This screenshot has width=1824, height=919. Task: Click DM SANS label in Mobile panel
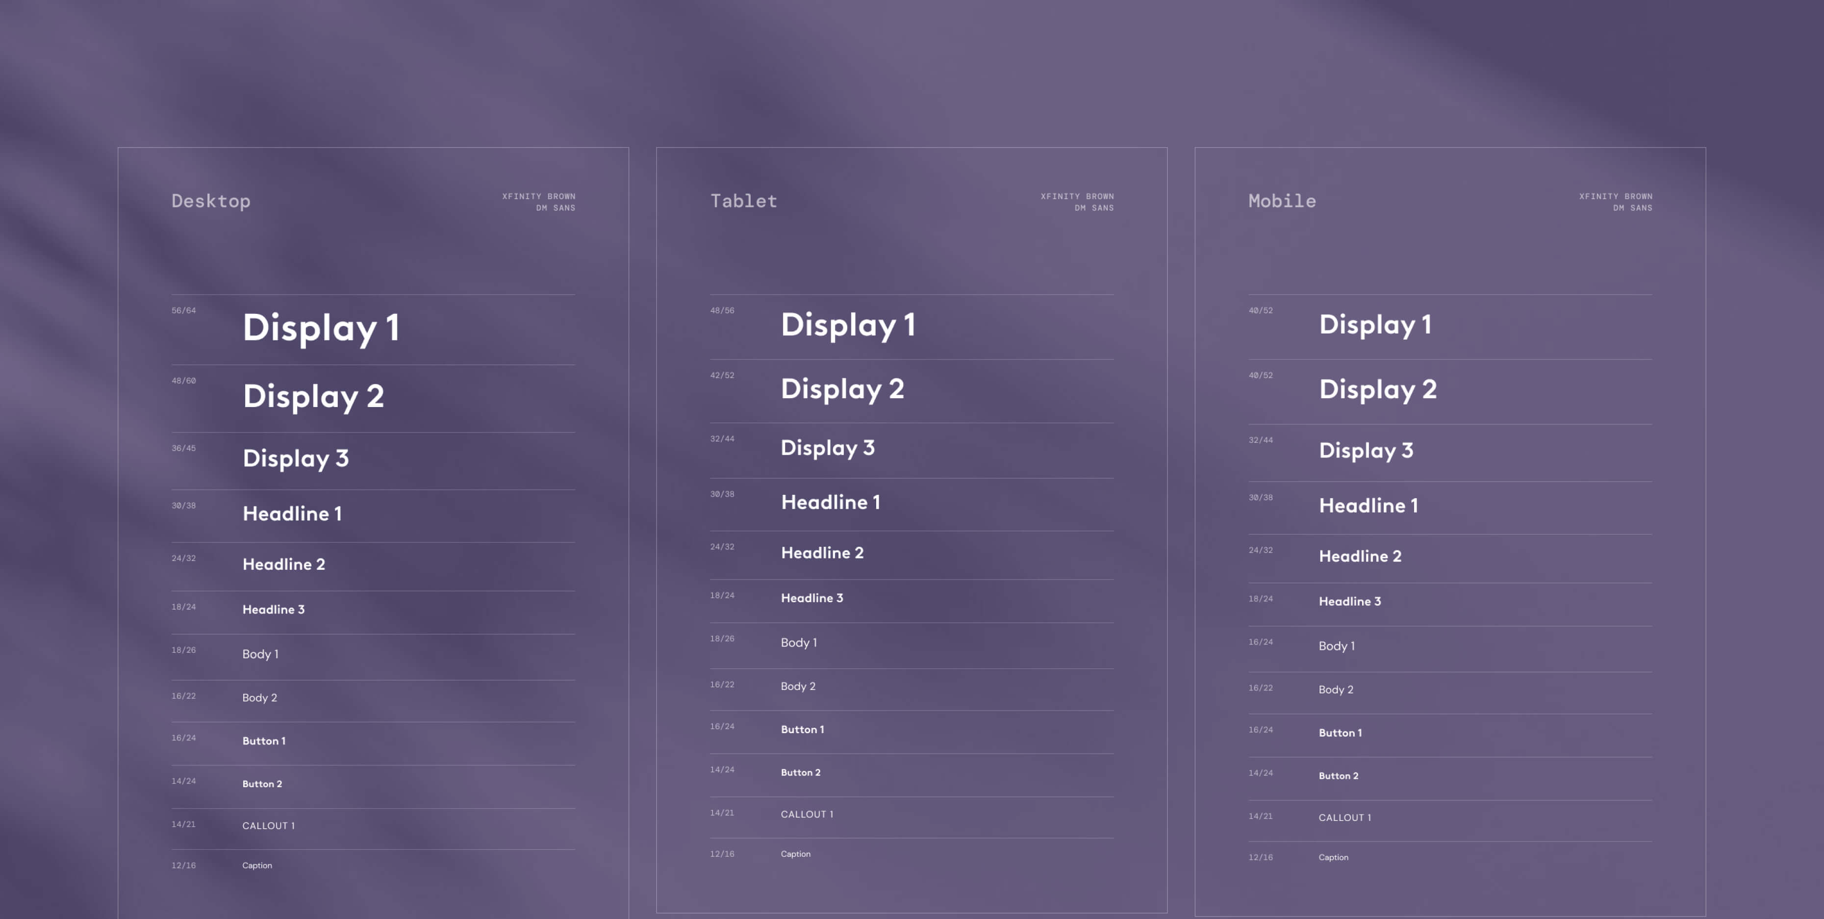[x=1632, y=208]
